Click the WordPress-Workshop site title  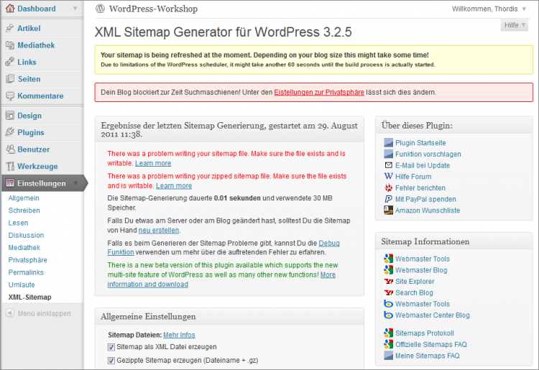pyautogui.click(x=152, y=9)
